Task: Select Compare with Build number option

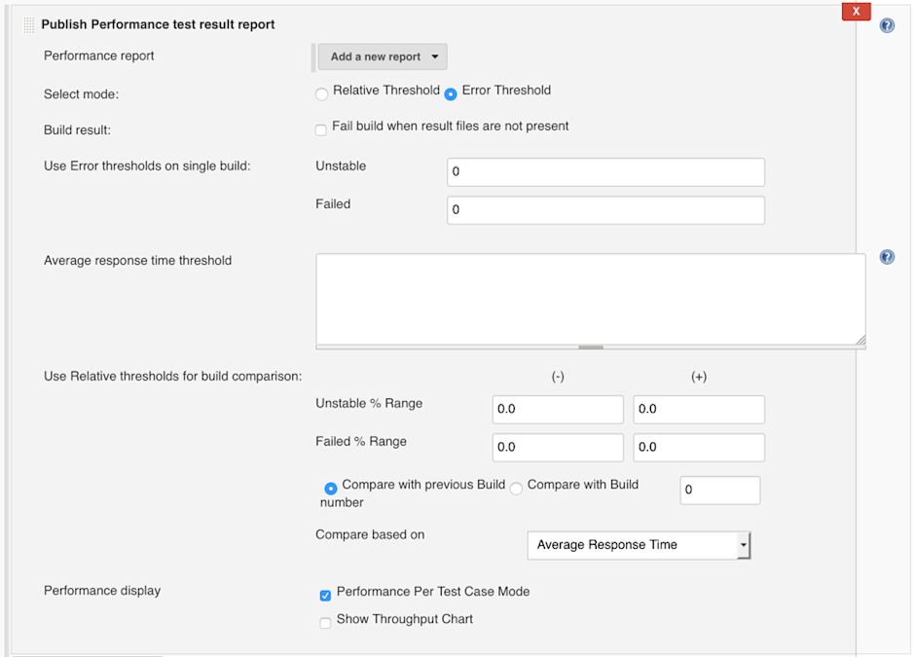Action: coord(516,488)
